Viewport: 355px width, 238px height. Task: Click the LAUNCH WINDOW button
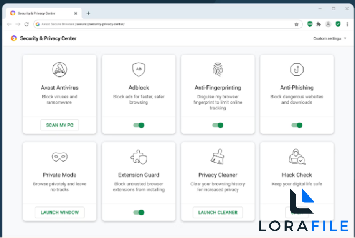click(60, 212)
